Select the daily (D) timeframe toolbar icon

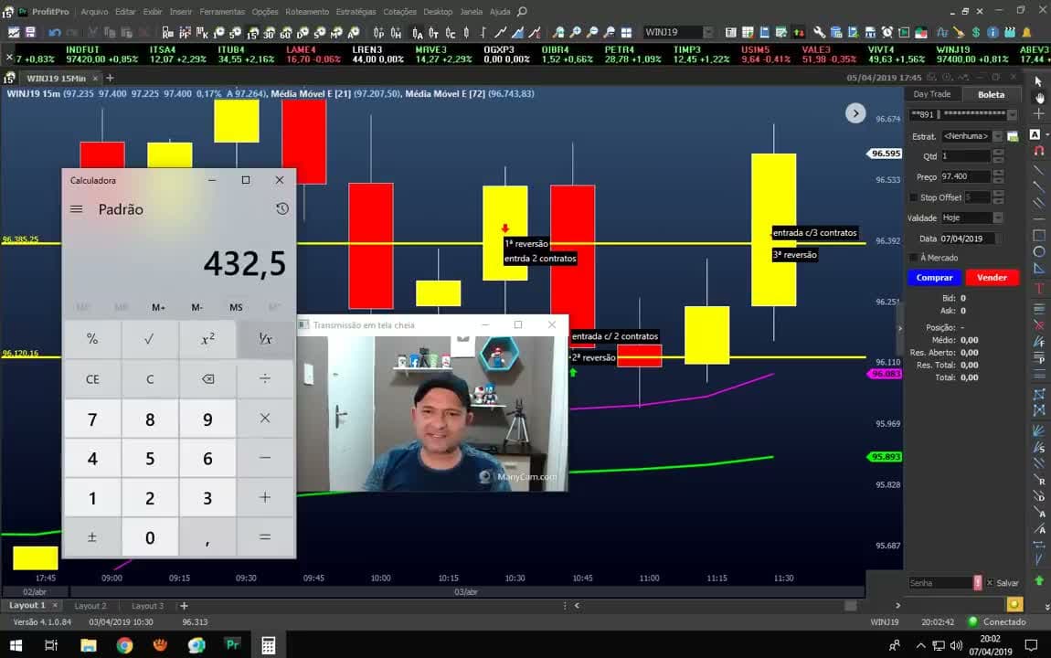click(x=303, y=32)
